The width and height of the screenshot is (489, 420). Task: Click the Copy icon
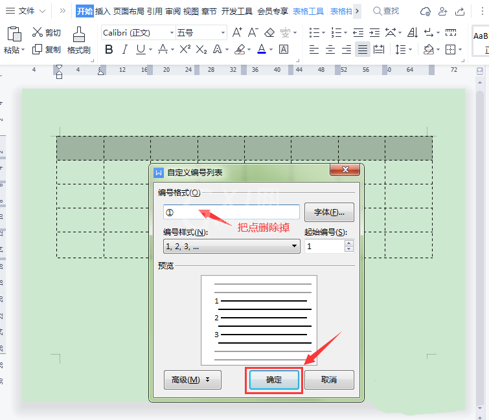click(x=37, y=49)
